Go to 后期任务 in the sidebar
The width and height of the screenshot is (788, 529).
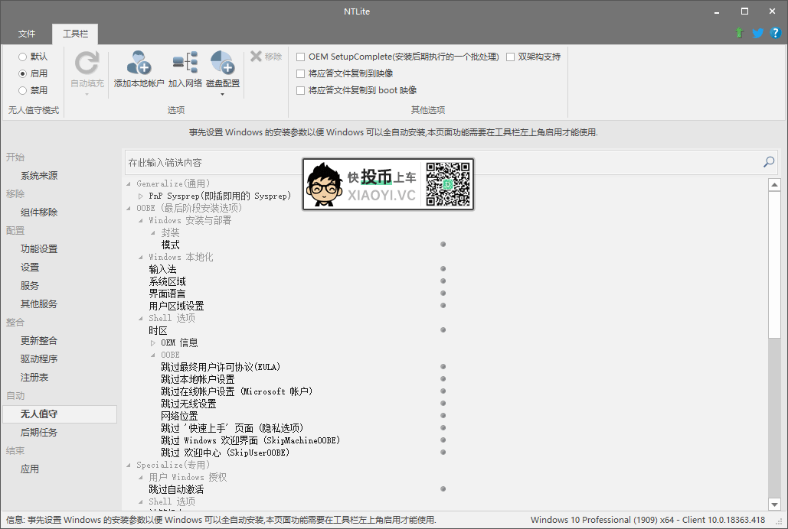tap(39, 433)
